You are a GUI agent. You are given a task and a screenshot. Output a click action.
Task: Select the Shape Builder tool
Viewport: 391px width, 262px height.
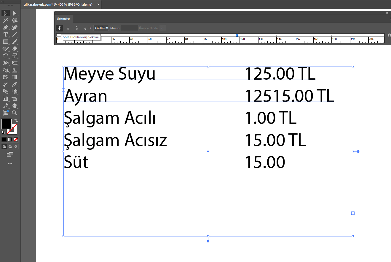click(6, 70)
